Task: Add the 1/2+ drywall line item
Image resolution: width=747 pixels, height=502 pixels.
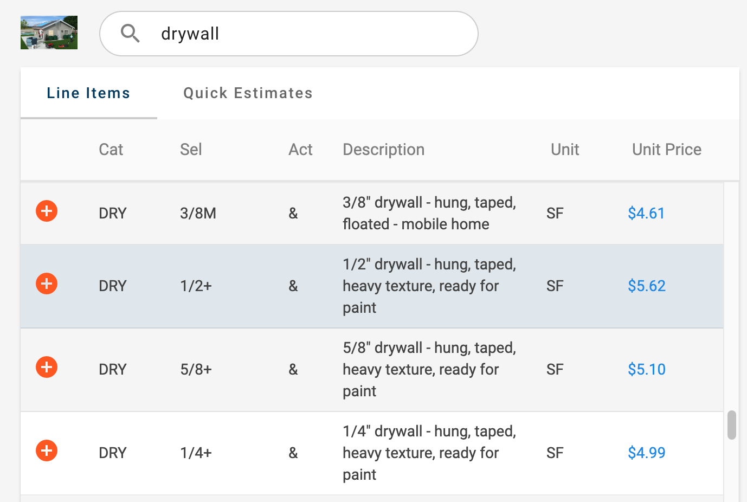Action: point(47,284)
